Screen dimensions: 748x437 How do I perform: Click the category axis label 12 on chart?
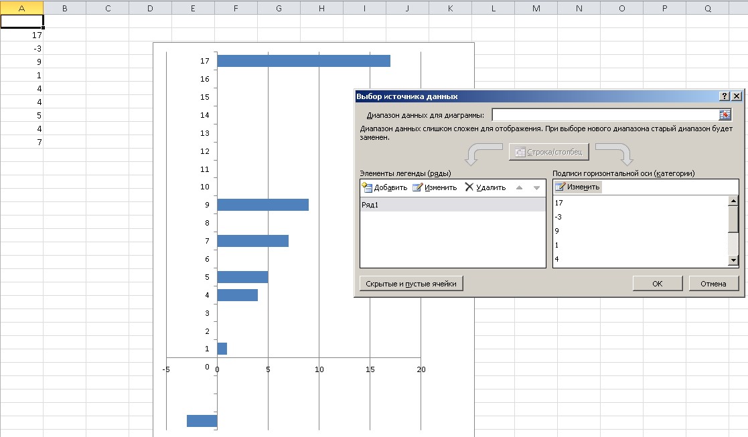click(x=205, y=151)
